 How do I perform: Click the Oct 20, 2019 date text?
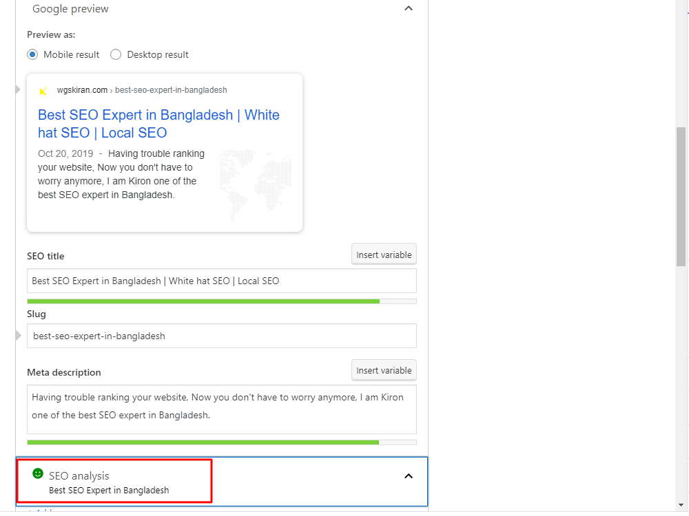tap(65, 153)
